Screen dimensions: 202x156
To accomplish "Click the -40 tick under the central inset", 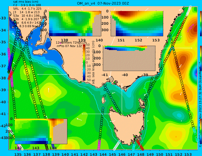I will click(x=125, y=75).
